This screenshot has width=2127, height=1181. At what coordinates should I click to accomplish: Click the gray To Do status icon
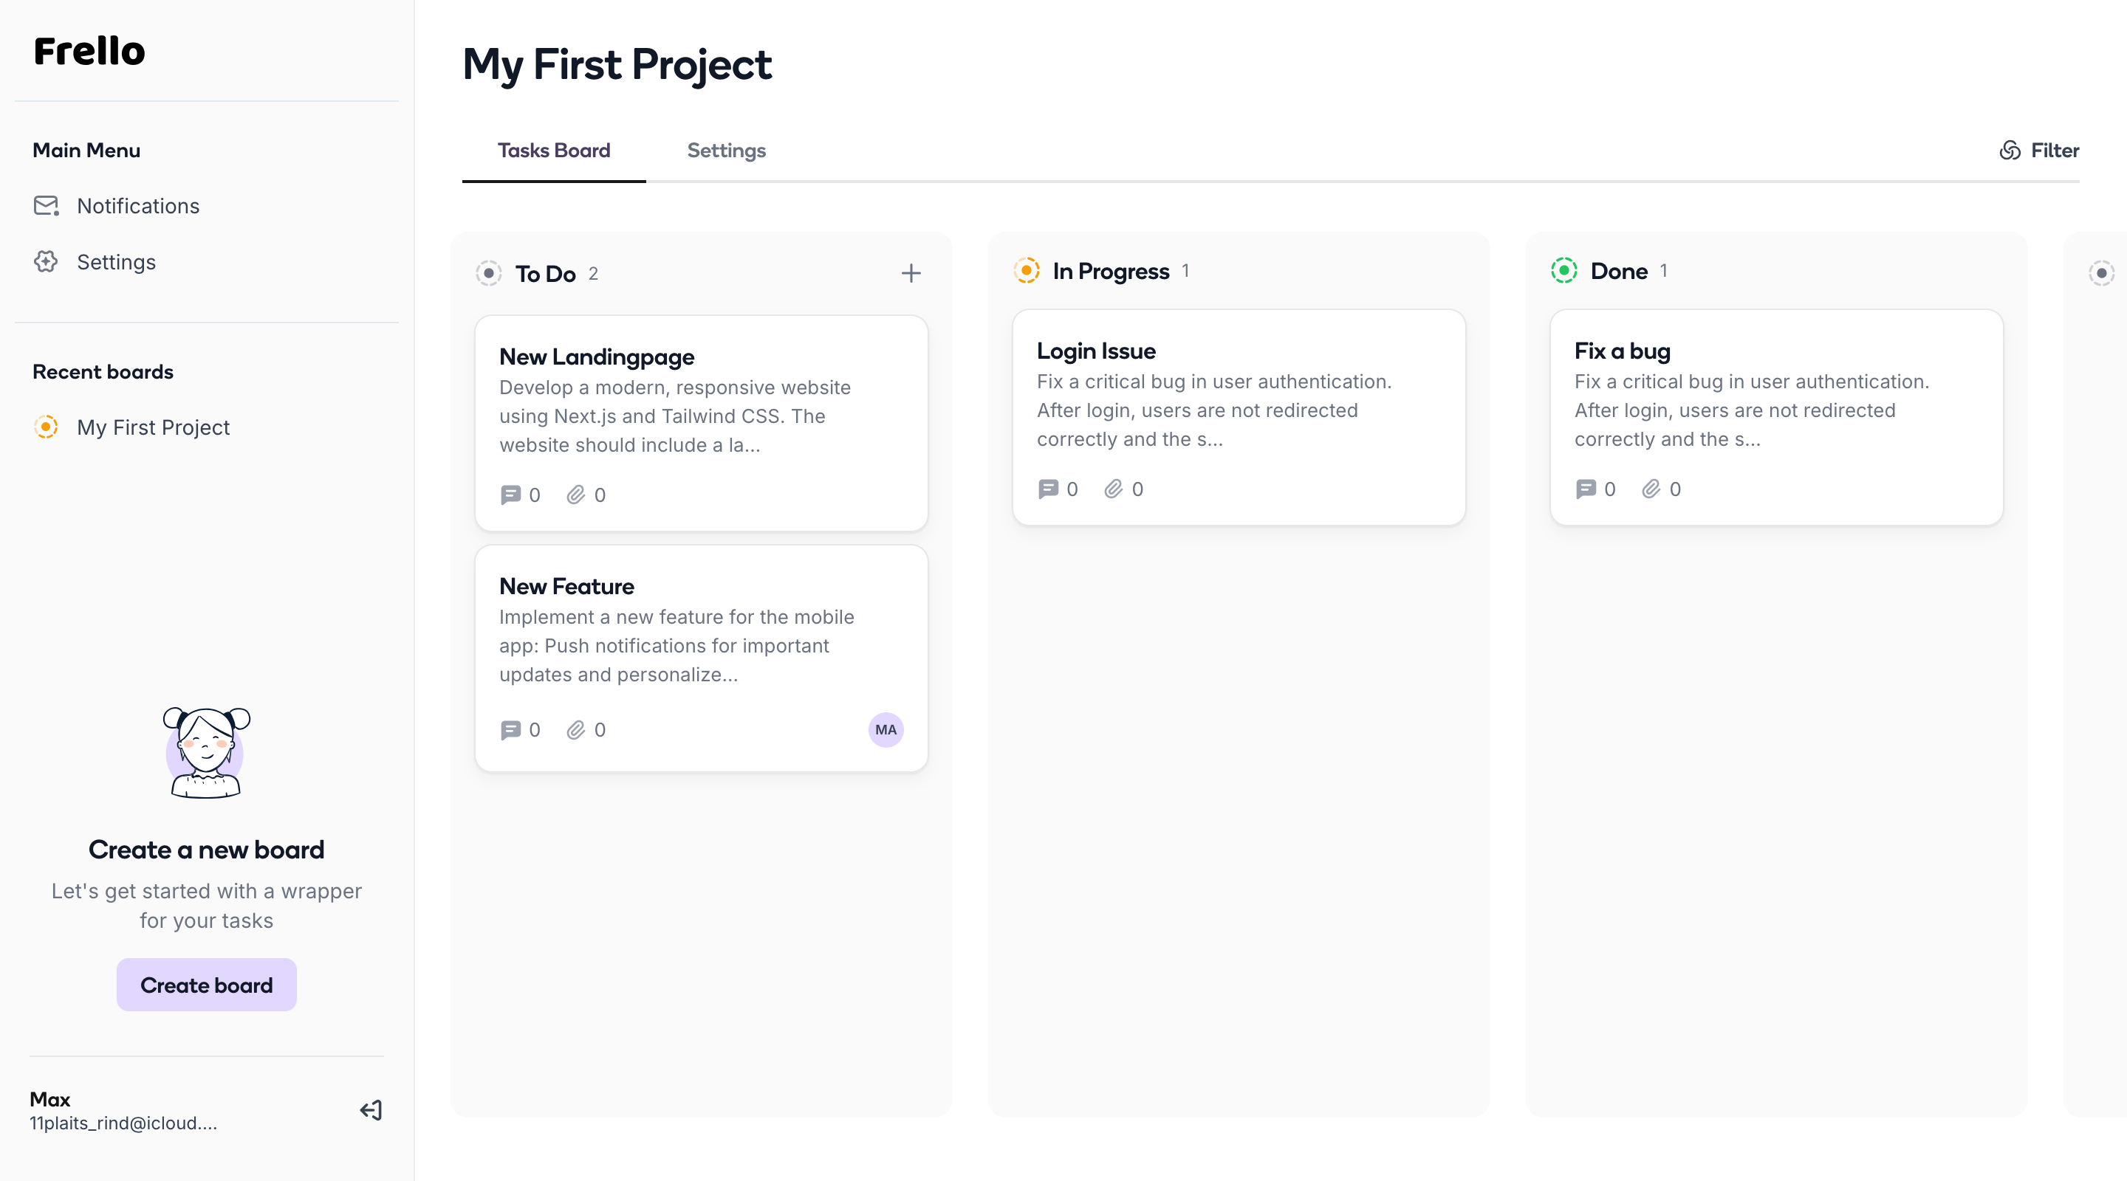[489, 273]
